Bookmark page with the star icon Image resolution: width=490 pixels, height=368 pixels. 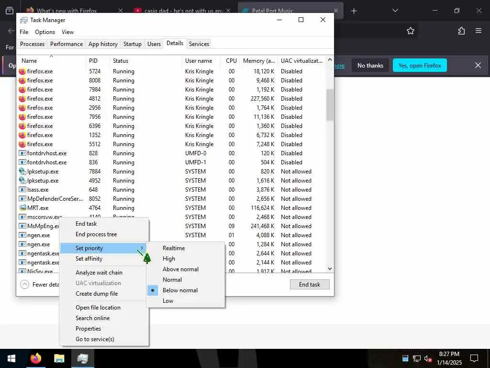pos(410,31)
